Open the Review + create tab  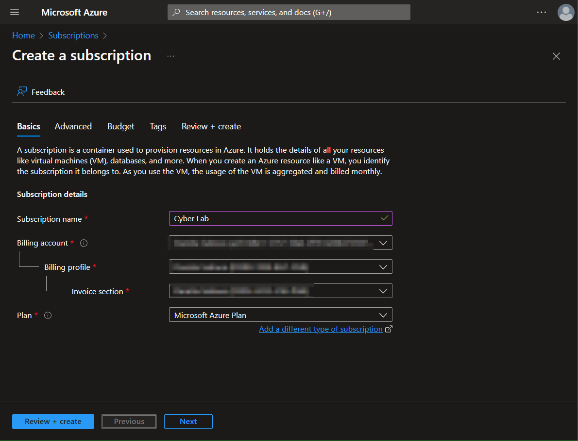pyautogui.click(x=211, y=126)
